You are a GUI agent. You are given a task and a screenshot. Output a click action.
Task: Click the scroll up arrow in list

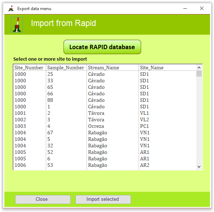coord(199,68)
